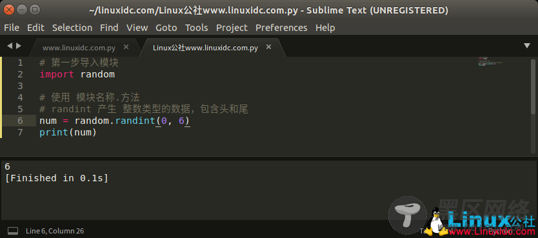Open the File menu
This screenshot has height=238, width=538.
12,28
